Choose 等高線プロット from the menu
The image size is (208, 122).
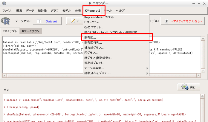[116, 63]
